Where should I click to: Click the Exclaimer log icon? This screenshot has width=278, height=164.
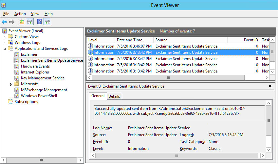[17, 54]
